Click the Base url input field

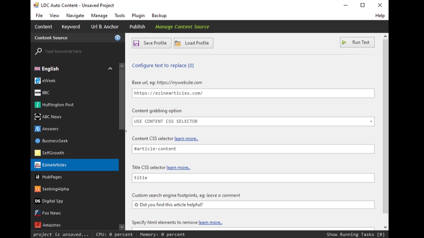click(253, 93)
